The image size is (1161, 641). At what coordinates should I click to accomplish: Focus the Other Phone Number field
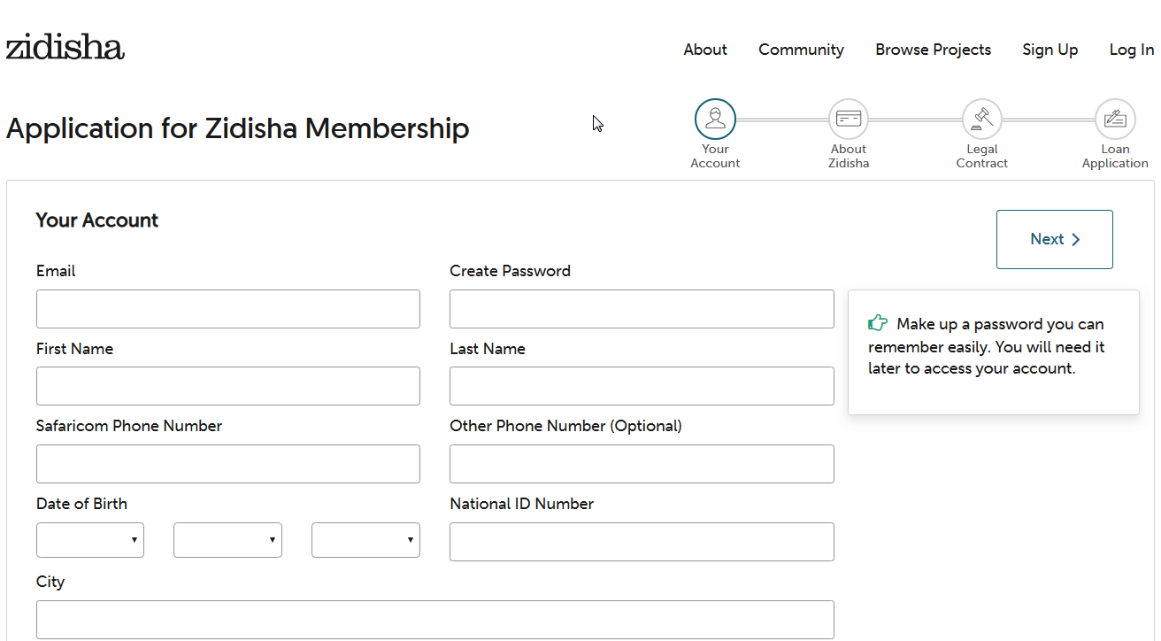pos(642,464)
